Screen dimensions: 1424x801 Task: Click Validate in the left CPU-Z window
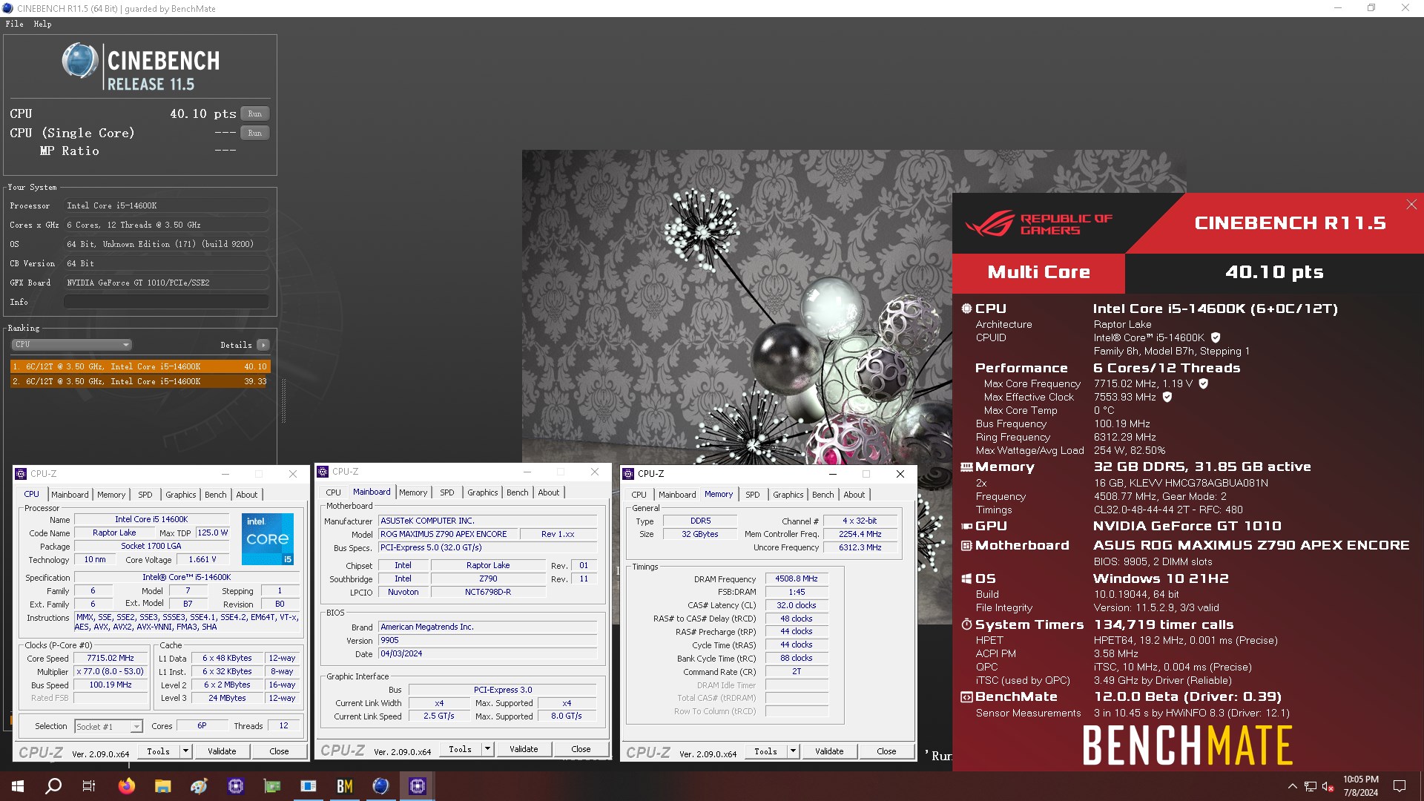(222, 751)
